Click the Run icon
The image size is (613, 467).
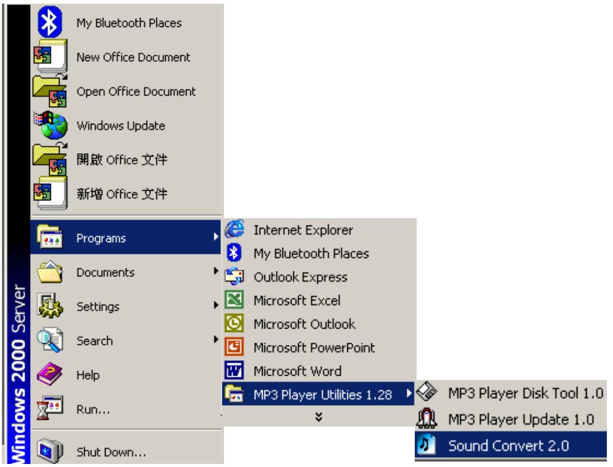coord(50,408)
